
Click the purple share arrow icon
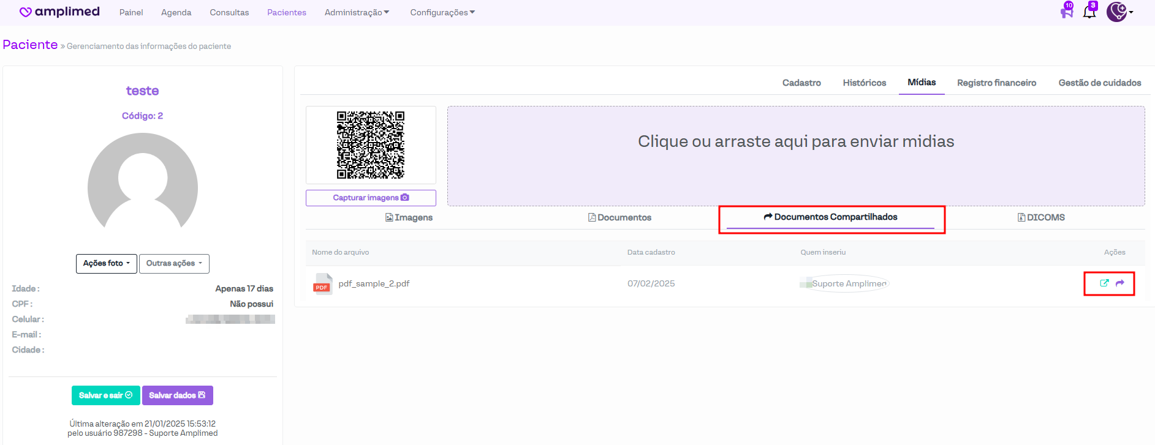(1120, 283)
